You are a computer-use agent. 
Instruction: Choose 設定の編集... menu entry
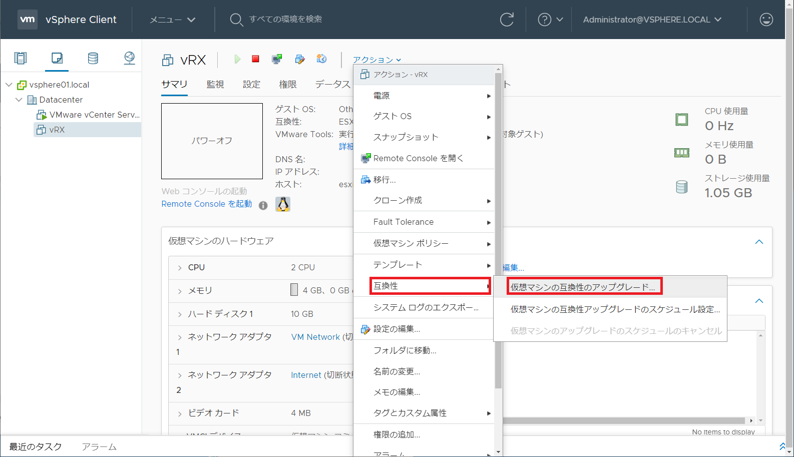point(424,329)
